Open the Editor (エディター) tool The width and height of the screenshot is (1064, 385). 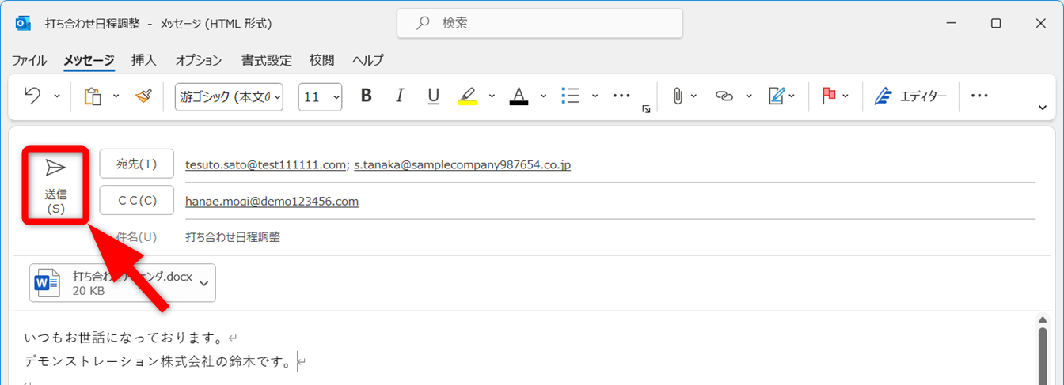tap(910, 96)
